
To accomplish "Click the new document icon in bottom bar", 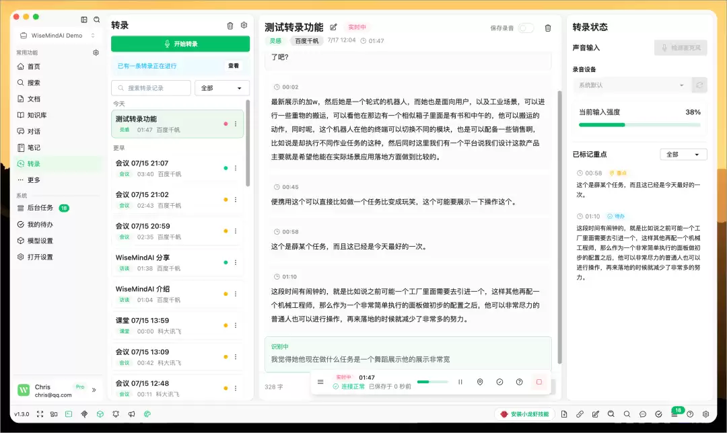I will pyautogui.click(x=564, y=414).
